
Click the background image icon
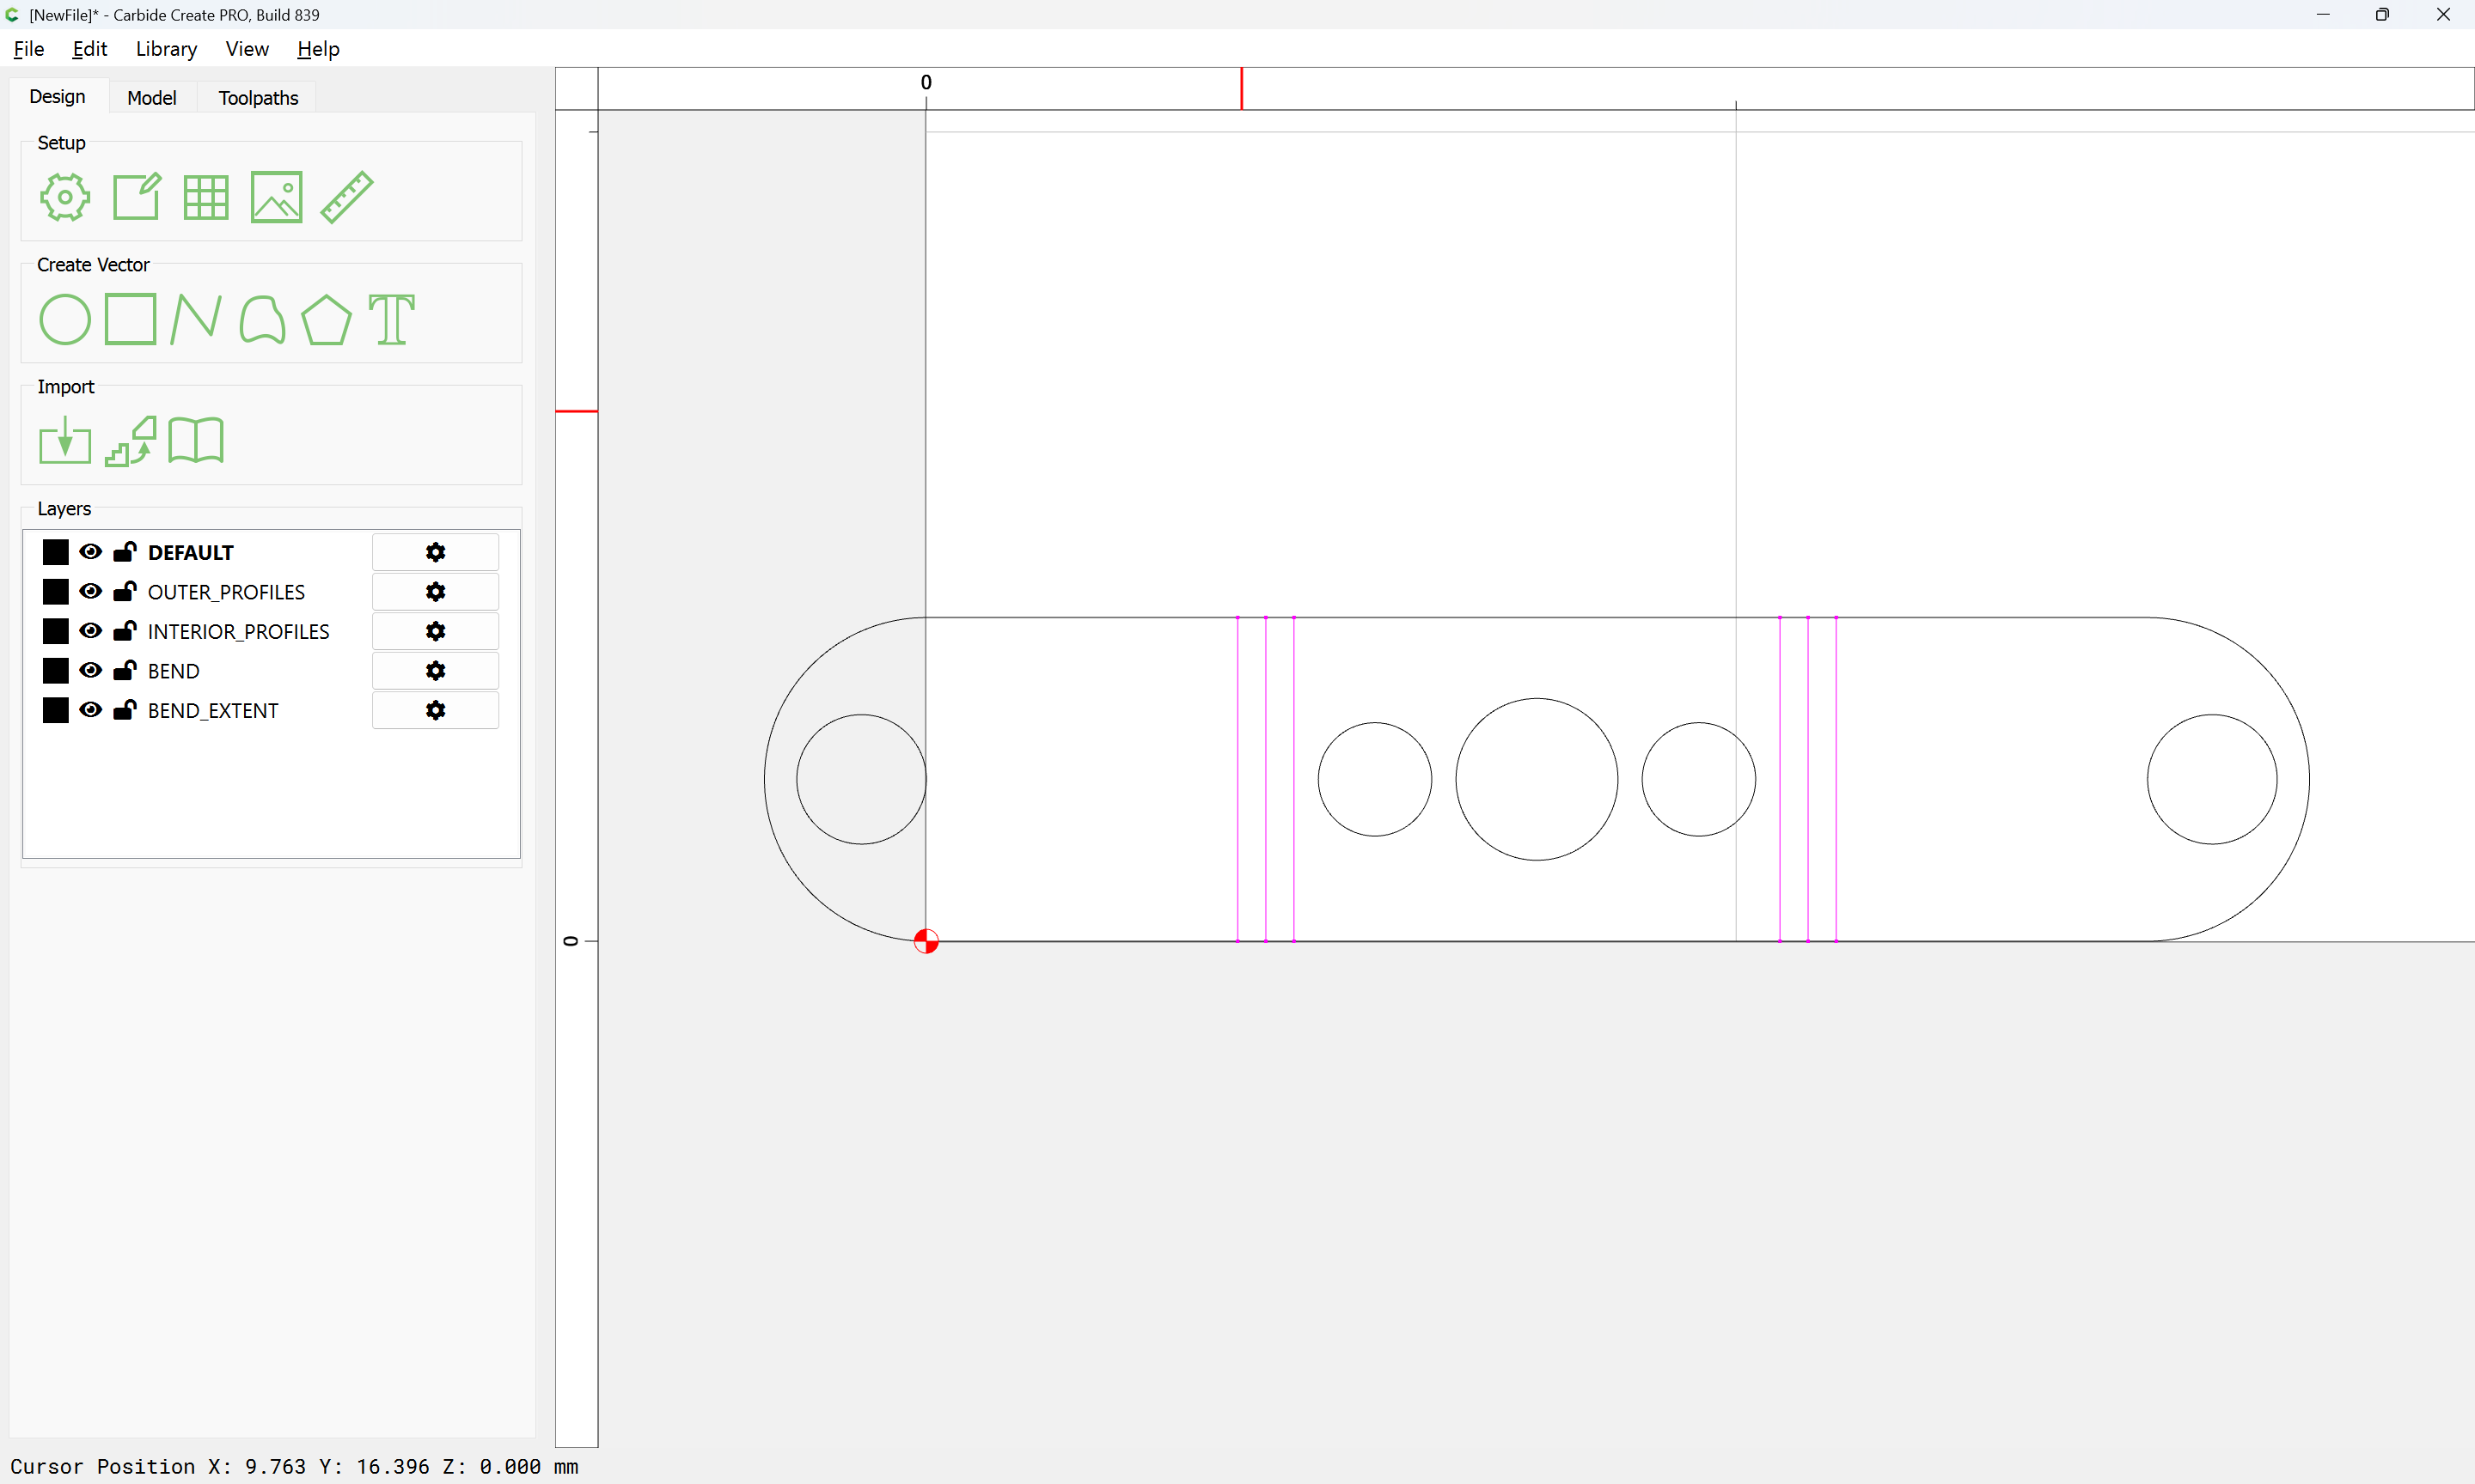[276, 197]
